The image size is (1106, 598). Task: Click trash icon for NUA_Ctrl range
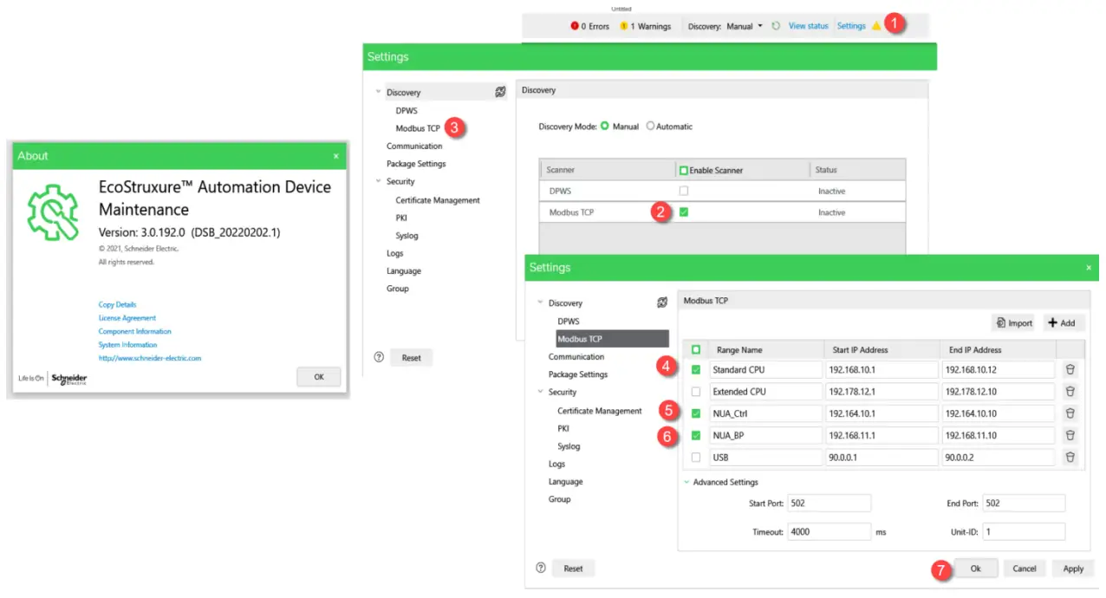point(1070,413)
